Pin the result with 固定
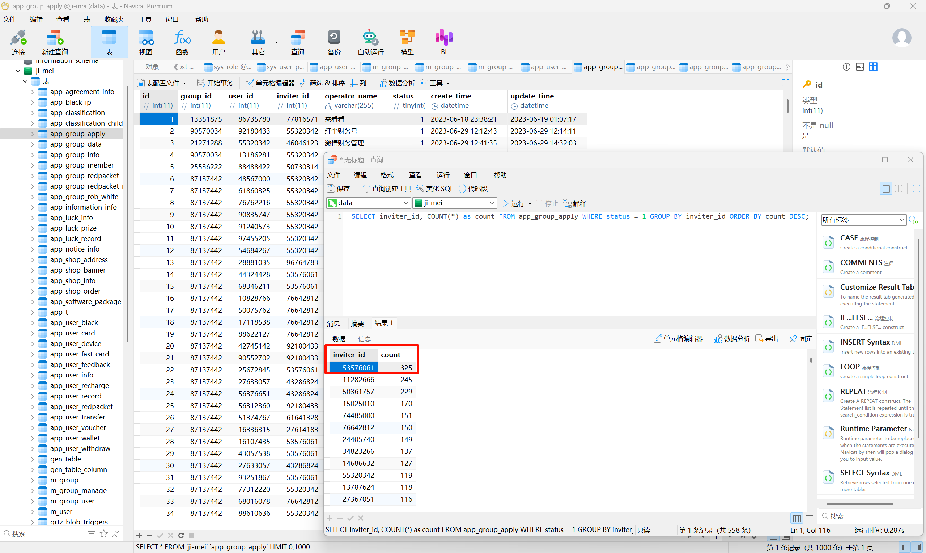This screenshot has width=926, height=553. click(801, 338)
